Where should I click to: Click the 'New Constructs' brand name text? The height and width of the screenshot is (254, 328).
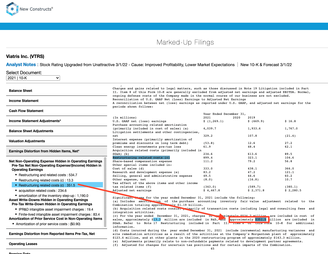pyautogui.click(x=36, y=9)
